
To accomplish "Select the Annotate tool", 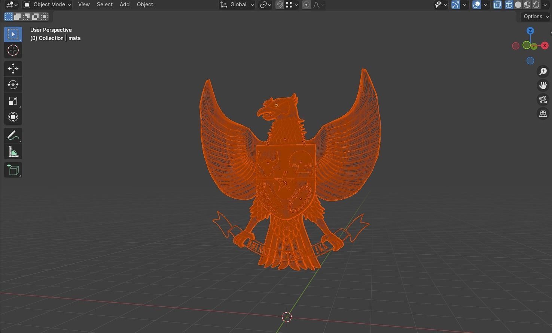I will tap(13, 135).
